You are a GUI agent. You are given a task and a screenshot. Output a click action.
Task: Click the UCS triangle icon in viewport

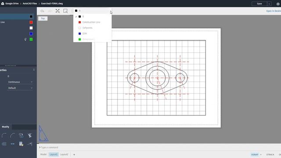tap(43, 133)
